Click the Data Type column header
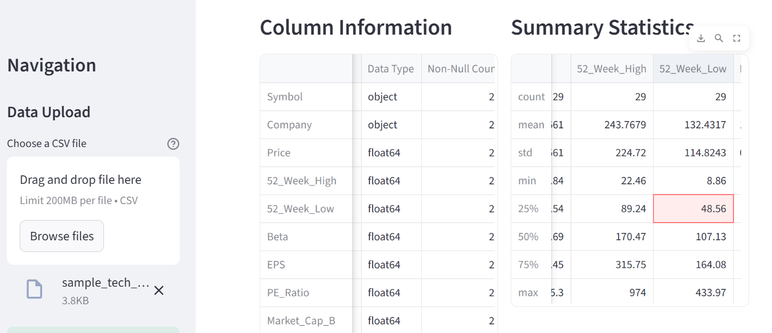 [391, 69]
